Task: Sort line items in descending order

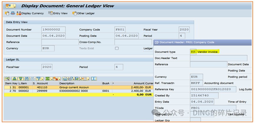Action: point(21,79)
